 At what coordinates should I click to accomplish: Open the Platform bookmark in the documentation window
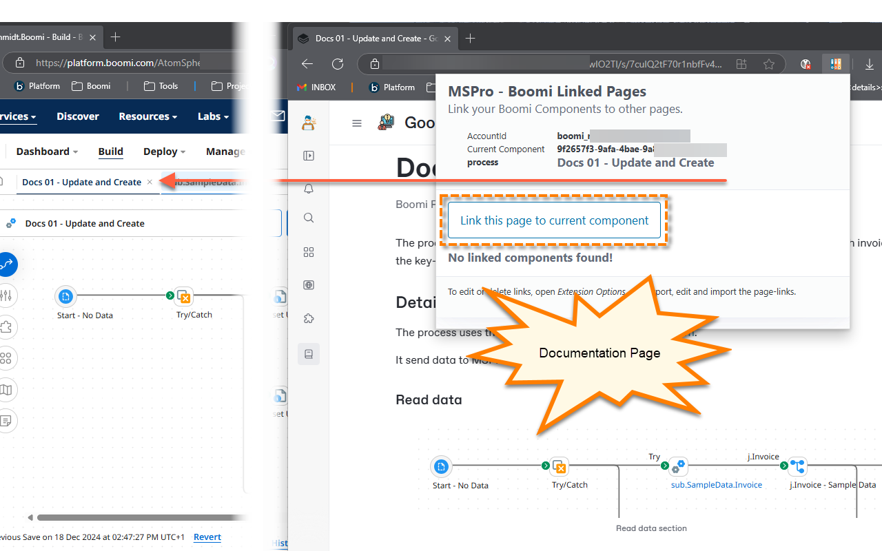pyautogui.click(x=392, y=87)
